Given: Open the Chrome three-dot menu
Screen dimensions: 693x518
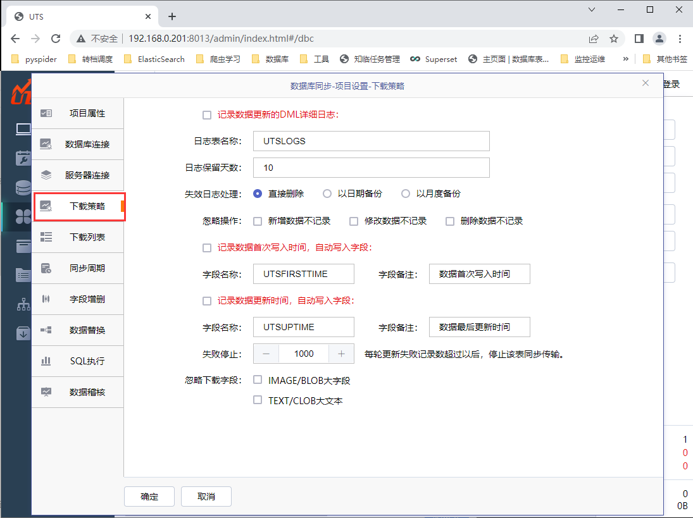Looking at the screenshot, I should click(680, 39).
